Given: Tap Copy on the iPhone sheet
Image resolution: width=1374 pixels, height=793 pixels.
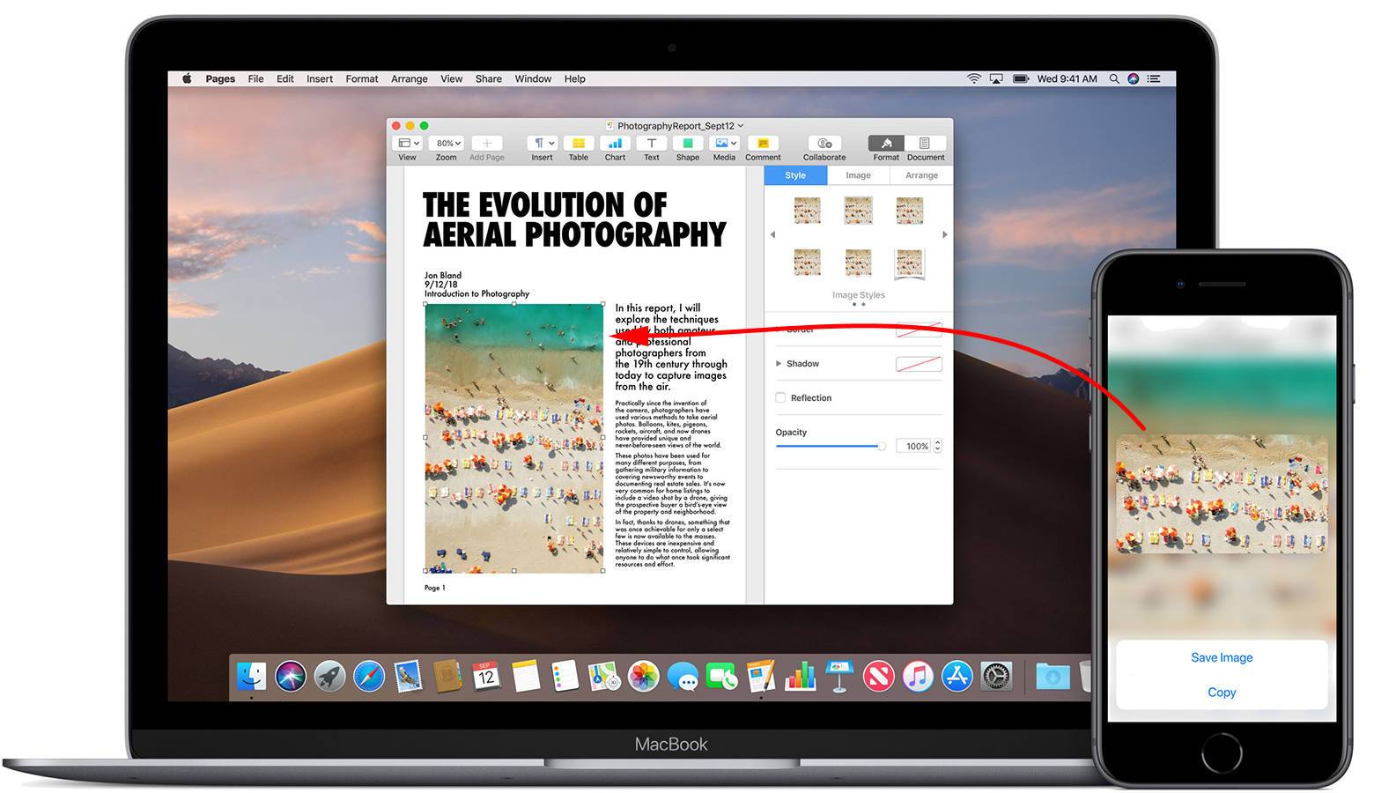Looking at the screenshot, I should (x=1221, y=693).
